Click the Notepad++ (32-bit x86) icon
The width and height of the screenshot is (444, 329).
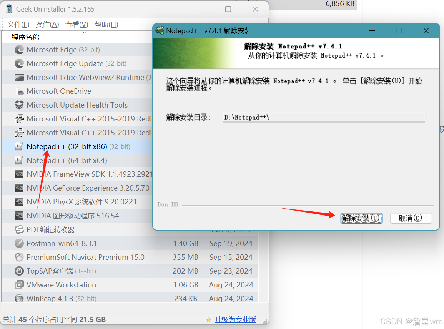tap(19, 146)
